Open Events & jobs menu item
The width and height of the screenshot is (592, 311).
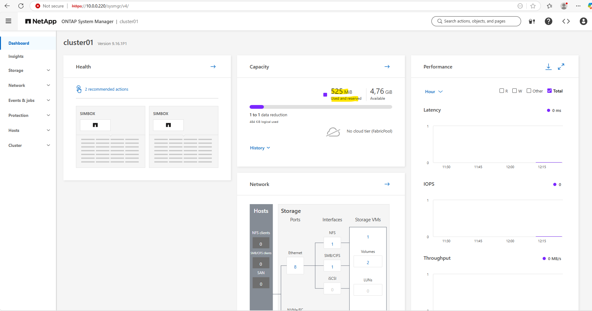click(x=21, y=100)
